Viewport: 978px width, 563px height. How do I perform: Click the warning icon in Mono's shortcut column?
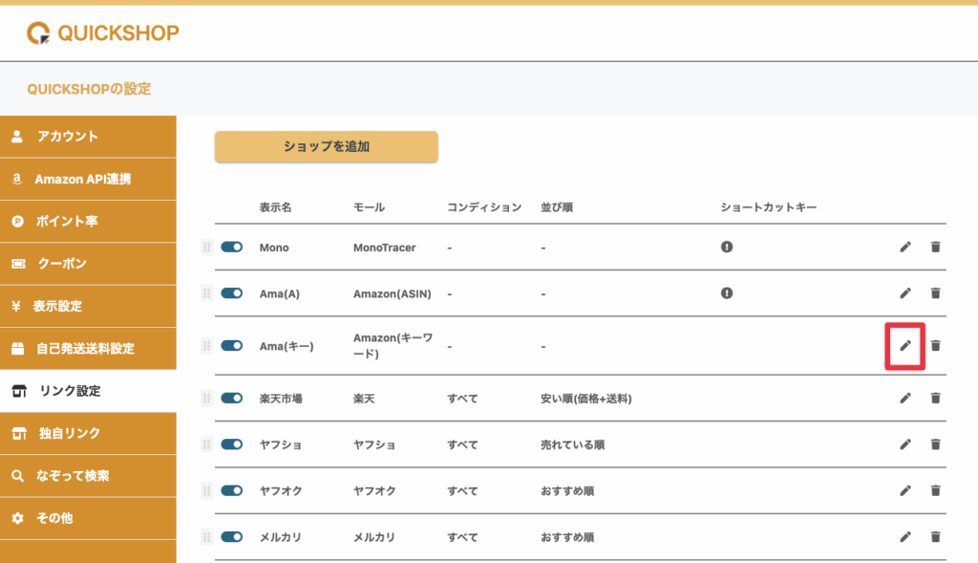(727, 247)
